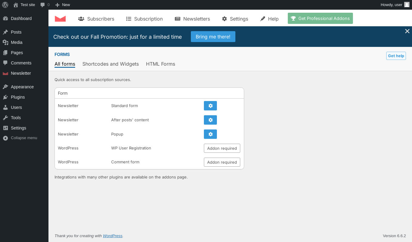The width and height of the screenshot is (412, 242).
Task: Click the Subscription list icon
Action: (129, 19)
